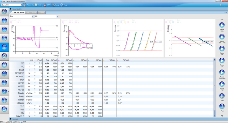Screen dimensions: 228x123
Task: Click the Print icon in right panel
Action: point(222,96)
